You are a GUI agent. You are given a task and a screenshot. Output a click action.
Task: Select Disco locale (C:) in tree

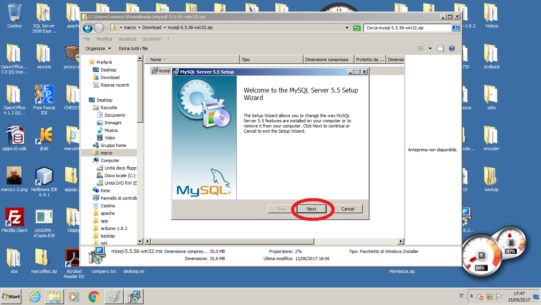[120, 176]
